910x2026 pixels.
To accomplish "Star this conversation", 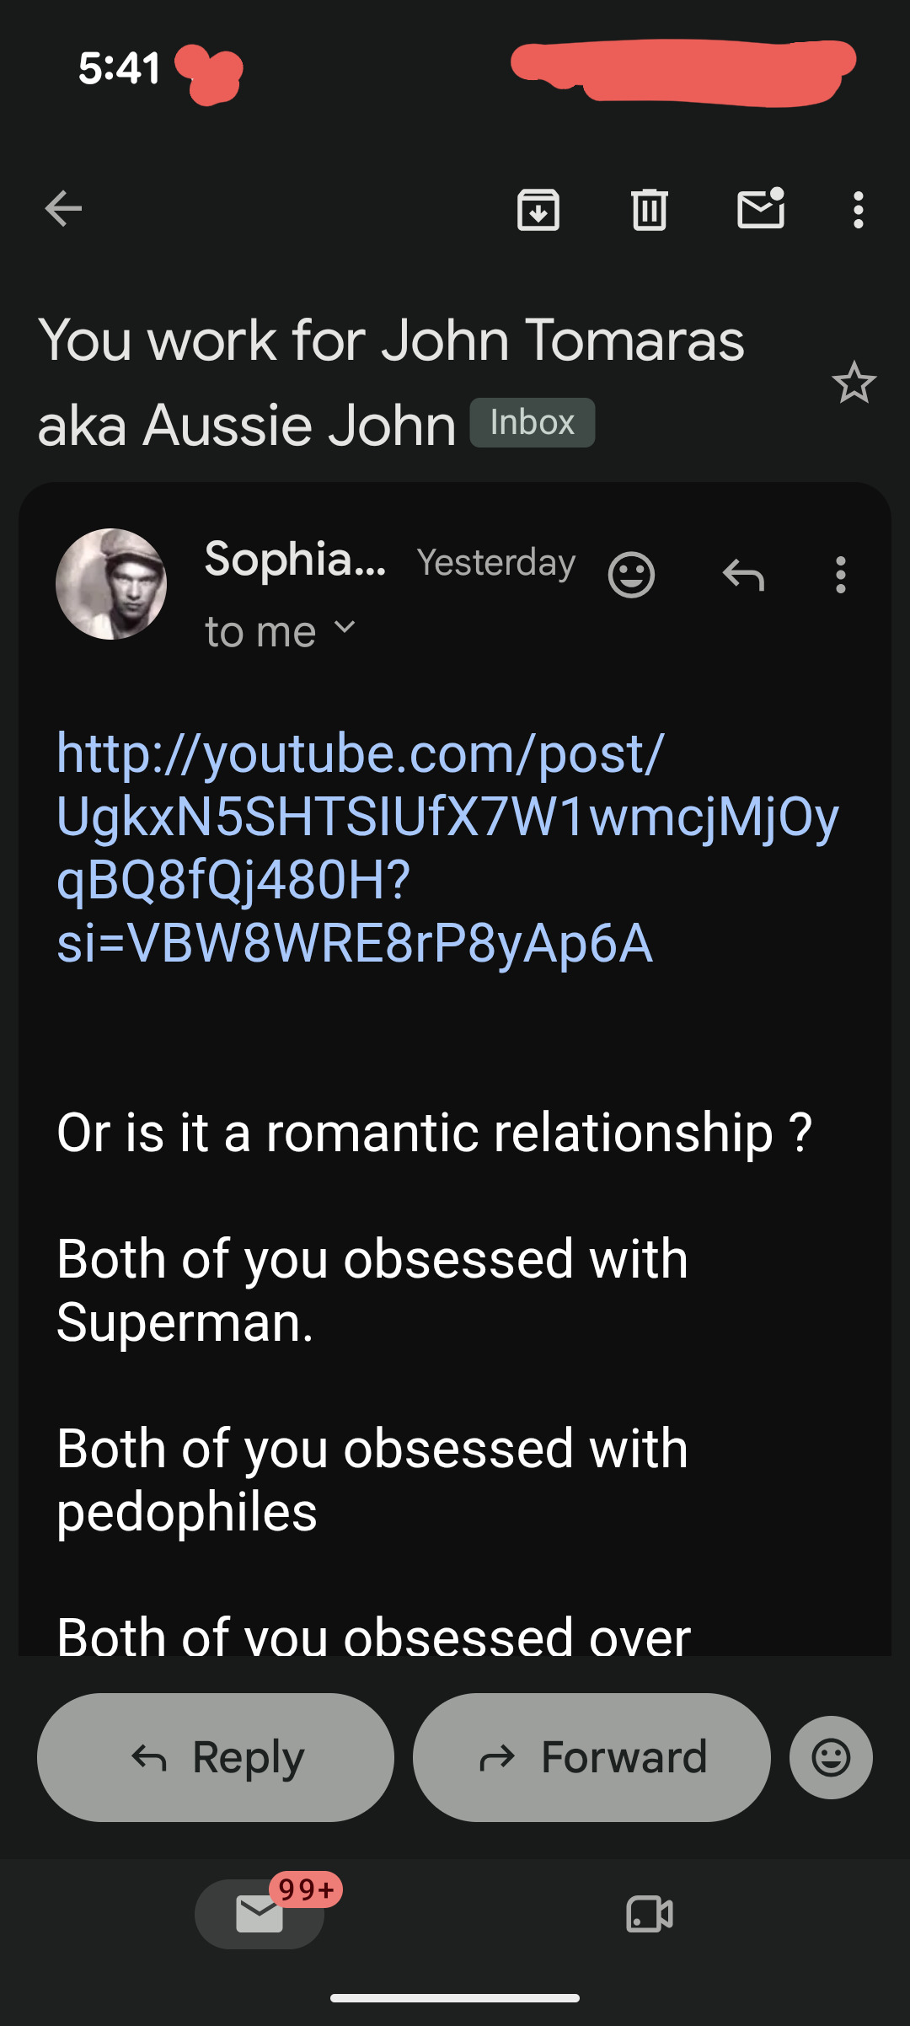I will [x=854, y=383].
